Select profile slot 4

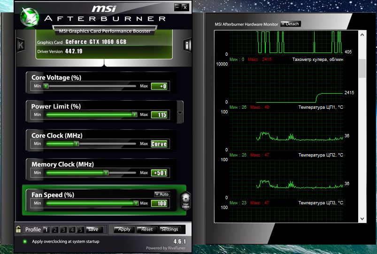[x=72, y=230]
